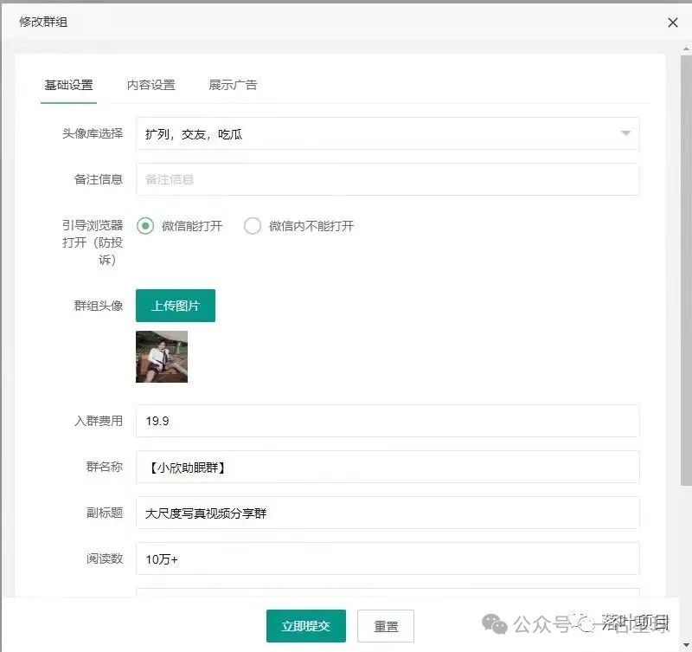
Task: Switch to the 展示广告 tab
Action: [232, 86]
